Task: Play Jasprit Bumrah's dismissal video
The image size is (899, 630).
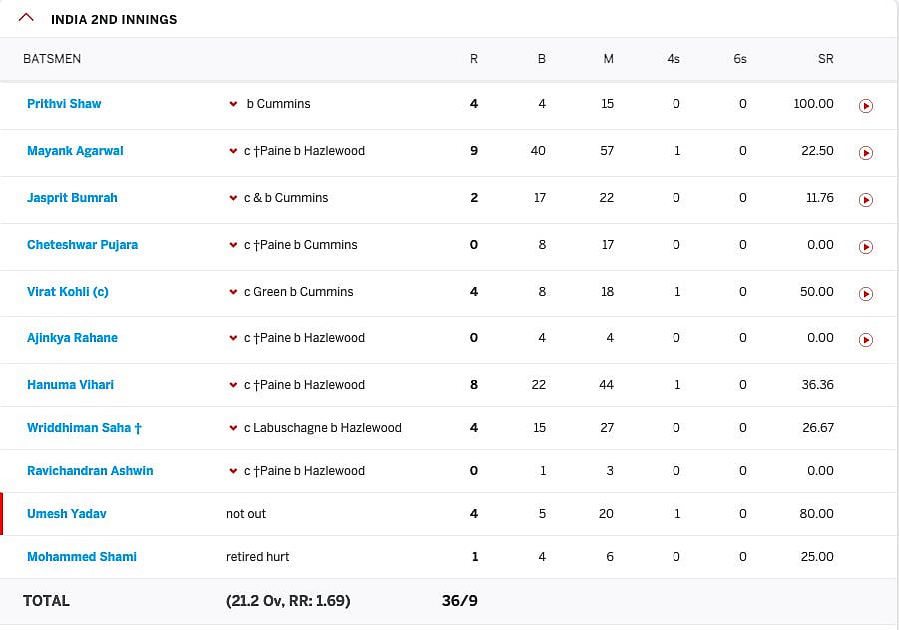Action: (866, 199)
